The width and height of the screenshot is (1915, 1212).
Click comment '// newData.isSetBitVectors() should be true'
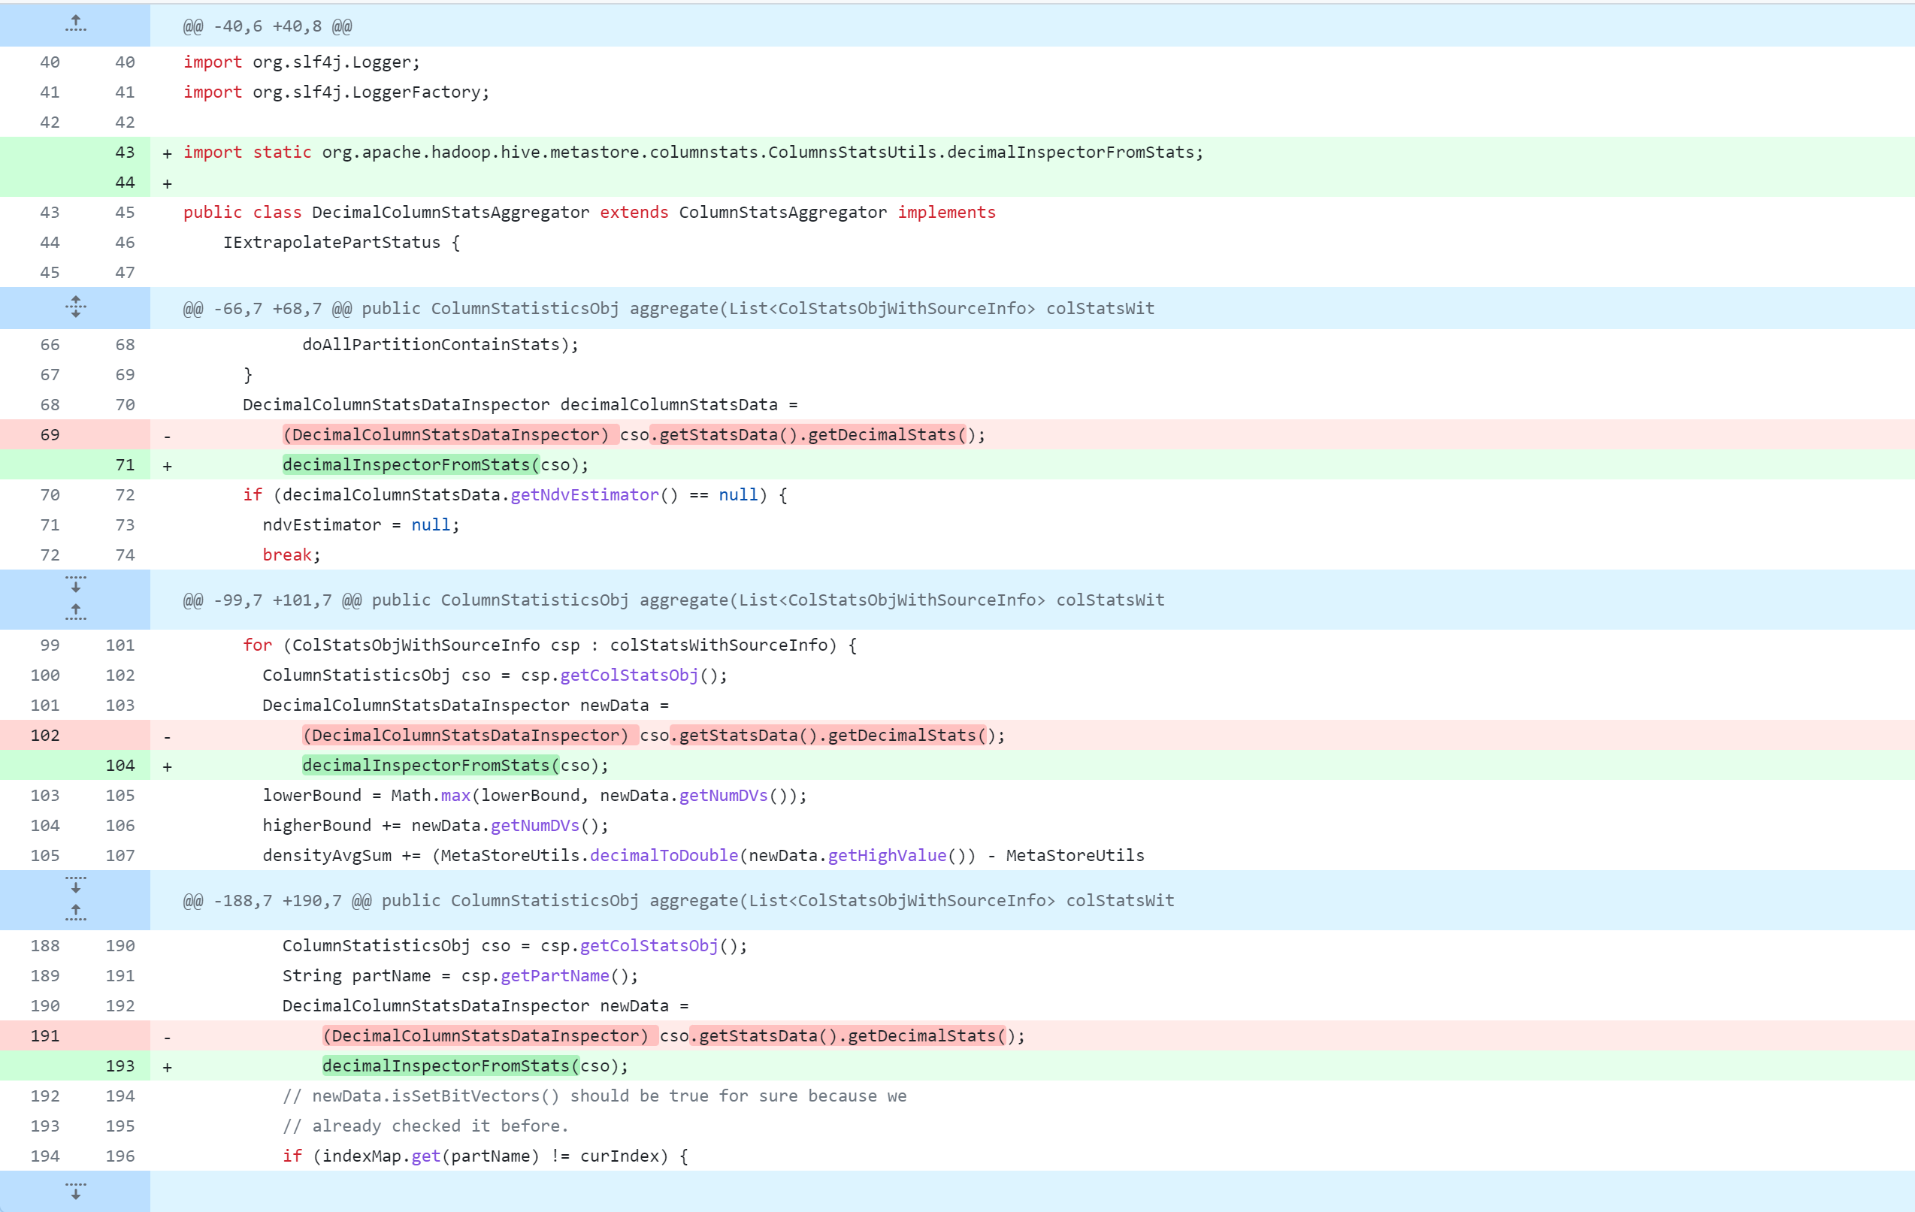point(594,1096)
